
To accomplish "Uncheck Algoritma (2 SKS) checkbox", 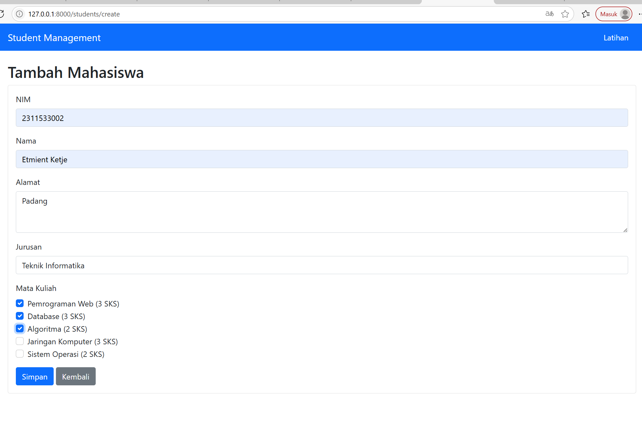I will point(20,328).
